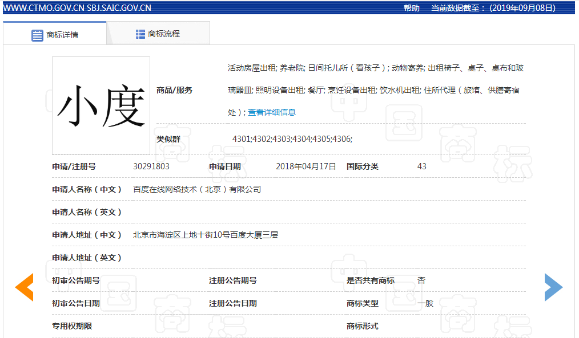Click the 当前数据截至 date text

pos(493,8)
